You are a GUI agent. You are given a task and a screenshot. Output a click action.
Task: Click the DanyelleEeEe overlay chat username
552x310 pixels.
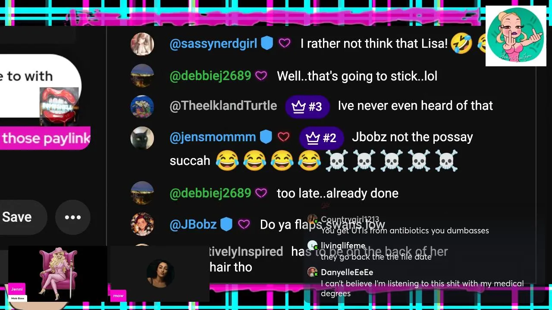coord(347,272)
